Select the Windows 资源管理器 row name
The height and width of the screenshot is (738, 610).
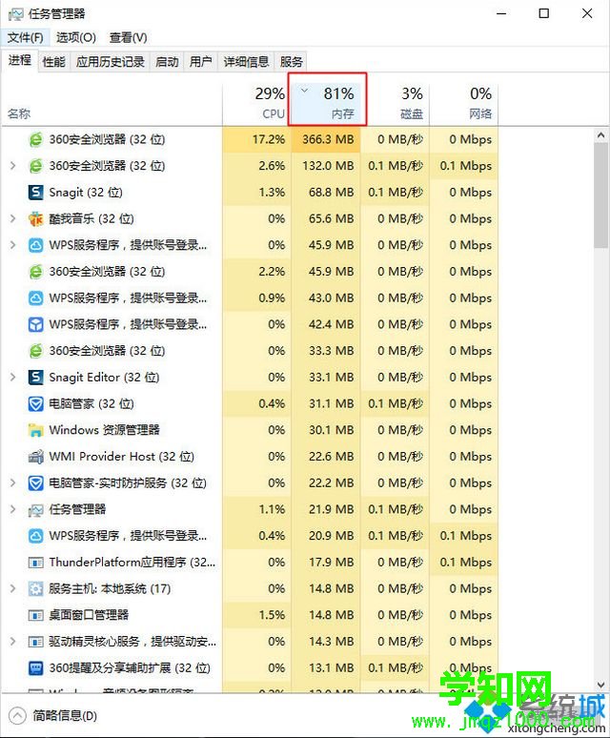point(105,430)
